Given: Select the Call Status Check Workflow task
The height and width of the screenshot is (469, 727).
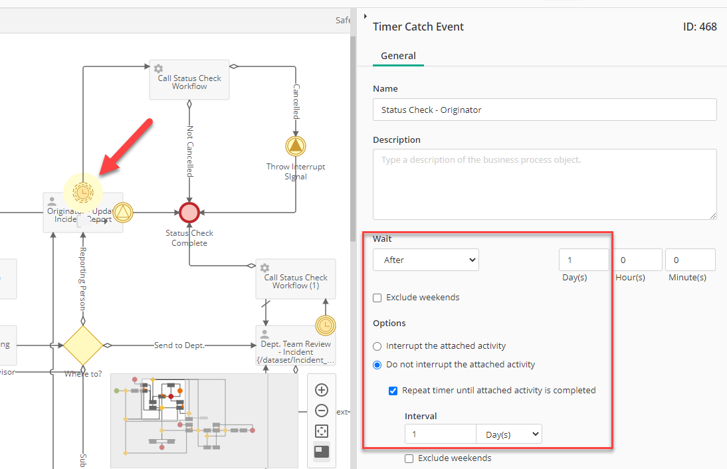Looking at the screenshot, I should point(189,80).
